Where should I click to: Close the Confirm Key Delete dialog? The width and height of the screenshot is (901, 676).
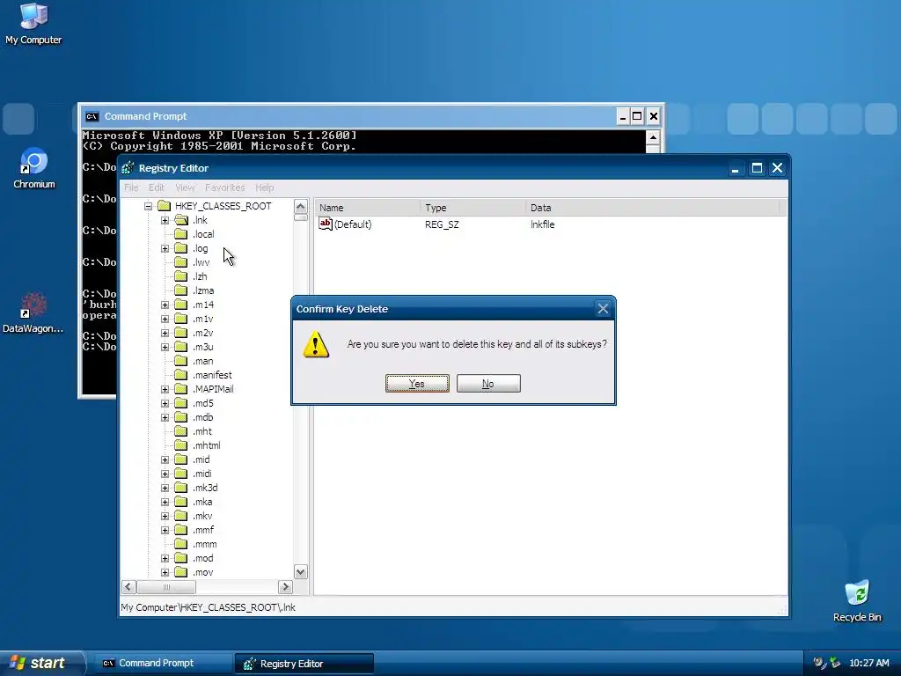tap(603, 309)
